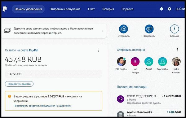Click the Перевести средства button

click(19, 84)
